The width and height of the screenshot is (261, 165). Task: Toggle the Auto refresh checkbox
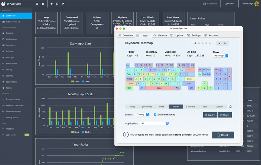pyautogui.click(x=204, y=4)
